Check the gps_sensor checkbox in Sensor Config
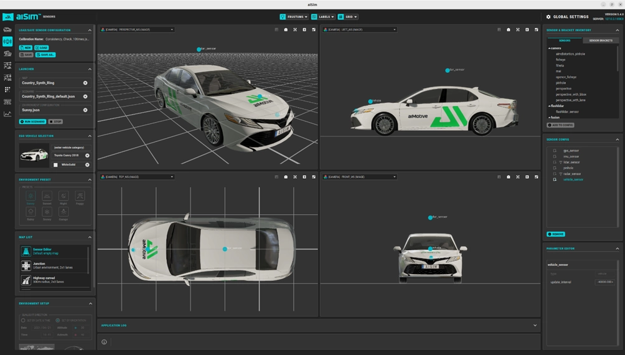Screen dimensions: 625x355 [555, 151]
